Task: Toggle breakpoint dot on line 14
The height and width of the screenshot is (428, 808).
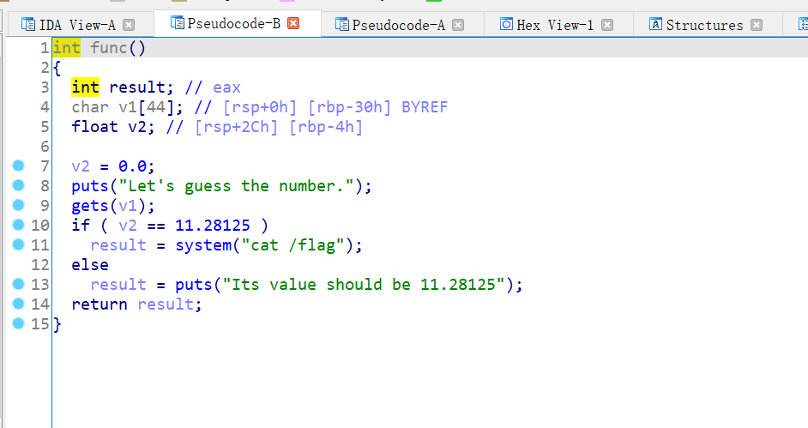Action: [x=18, y=304]
